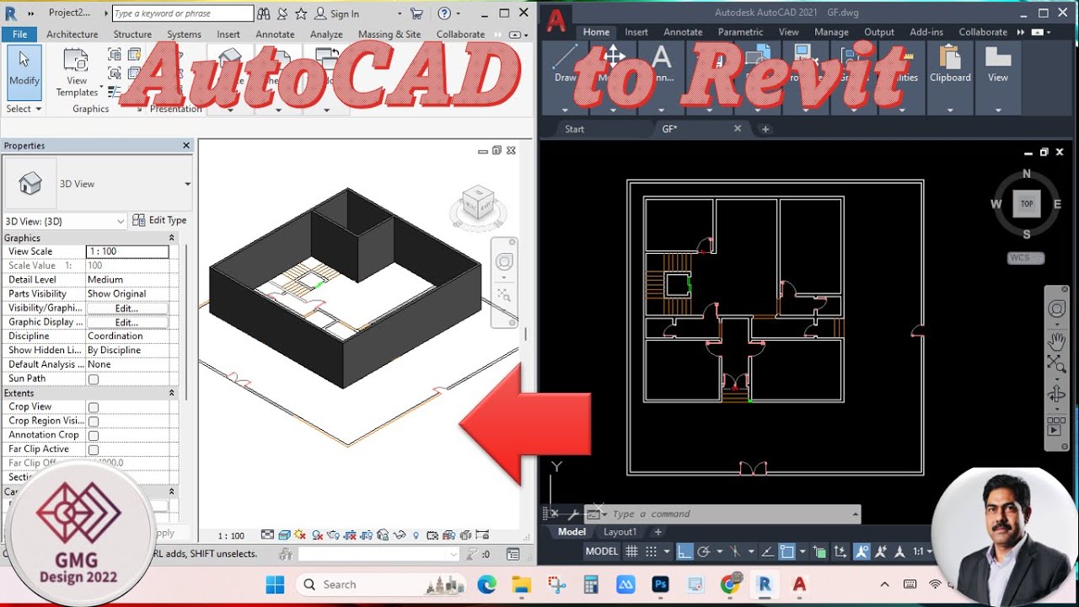Enable the Crop Region Visible checkbox
1079x607 pixels.
[x=94, y=422]
